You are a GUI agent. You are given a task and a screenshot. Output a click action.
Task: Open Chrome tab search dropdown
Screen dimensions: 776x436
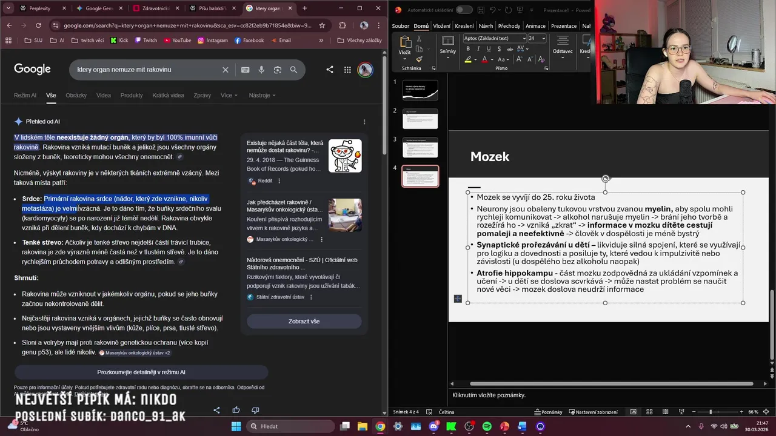coord(8,8)
